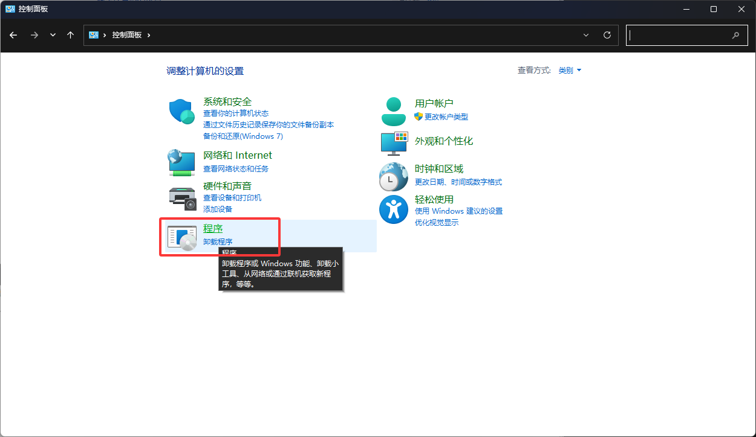Expand the address bar history dropdown
756x437 pixels.
click(586, 35)
